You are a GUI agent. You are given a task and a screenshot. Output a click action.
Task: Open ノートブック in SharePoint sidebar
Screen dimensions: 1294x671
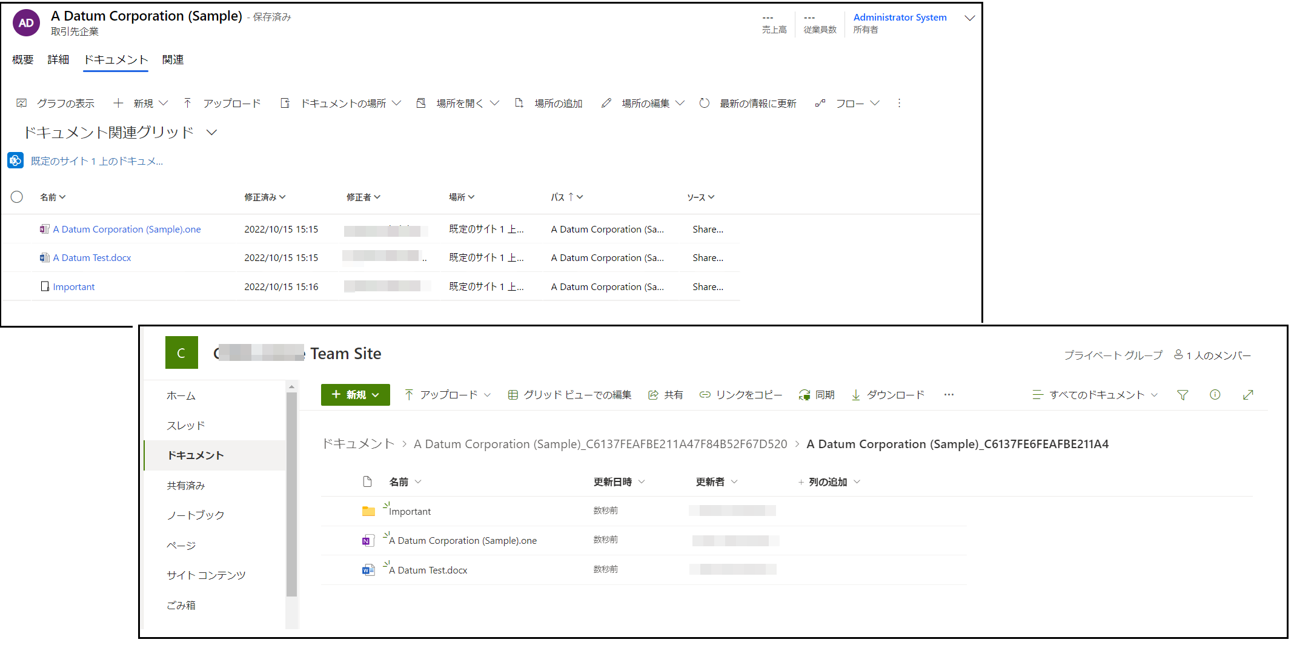(196, 515)
